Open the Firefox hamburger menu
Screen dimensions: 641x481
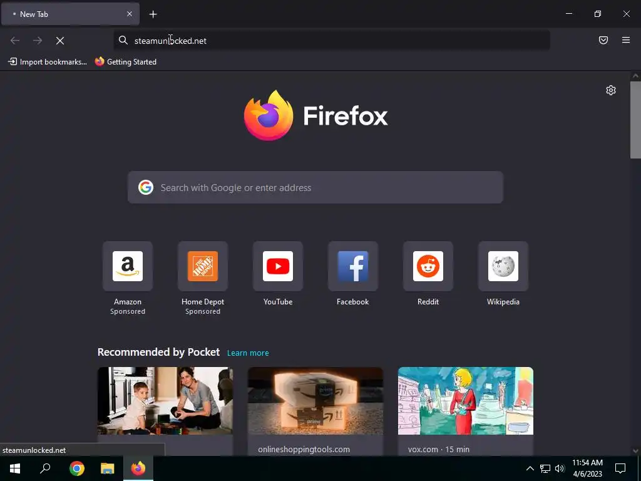coord(626,40)
